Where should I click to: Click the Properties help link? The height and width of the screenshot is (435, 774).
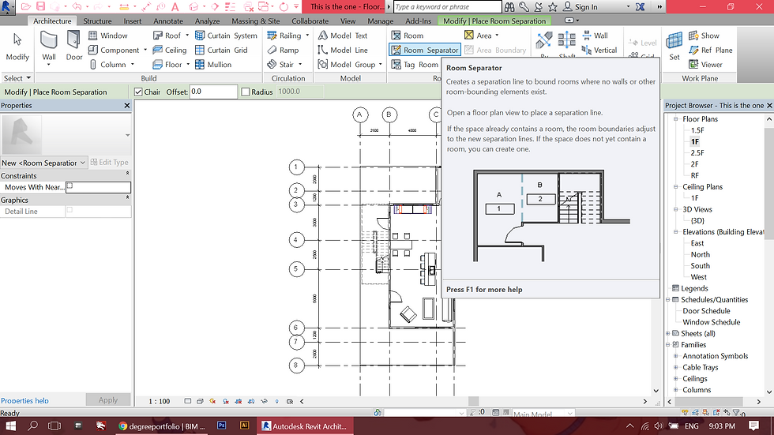(x=24, y=400)
